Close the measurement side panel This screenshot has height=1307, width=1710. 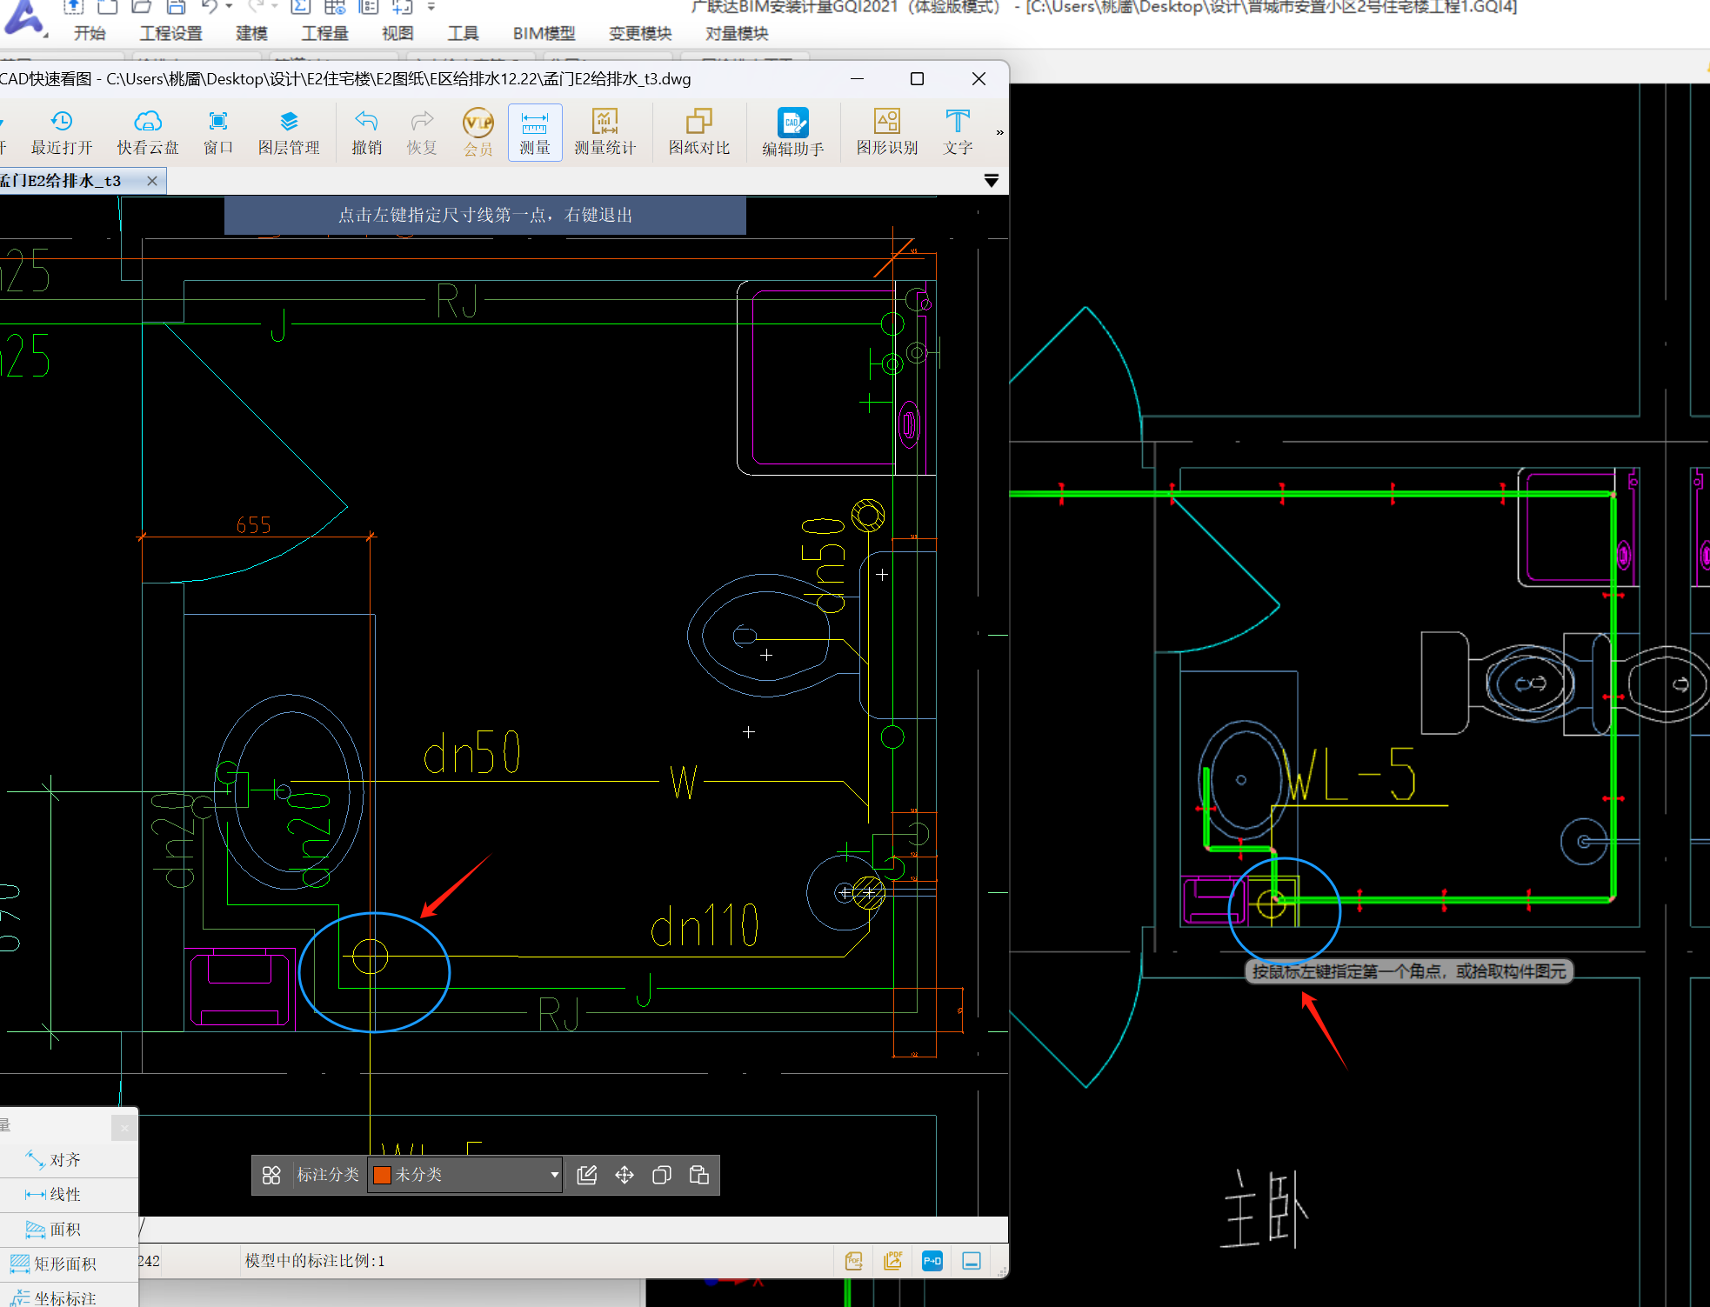(124, 1128)
